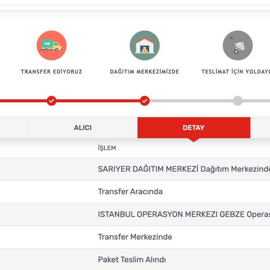Click the grey hand-truck delivery icon
The height and width of the screenshot is (270, 270).
(x=238, y=45)
